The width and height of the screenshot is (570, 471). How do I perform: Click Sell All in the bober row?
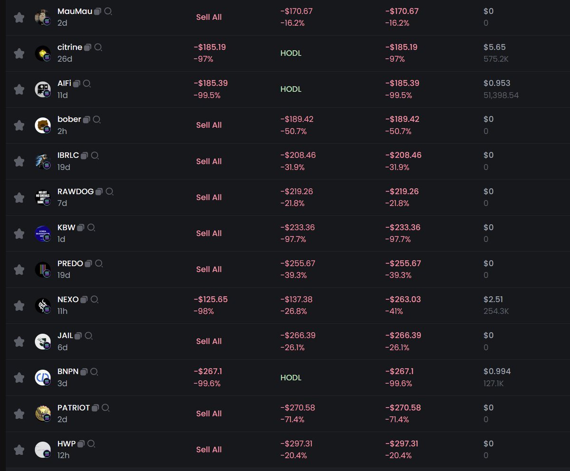pos(209,125)
